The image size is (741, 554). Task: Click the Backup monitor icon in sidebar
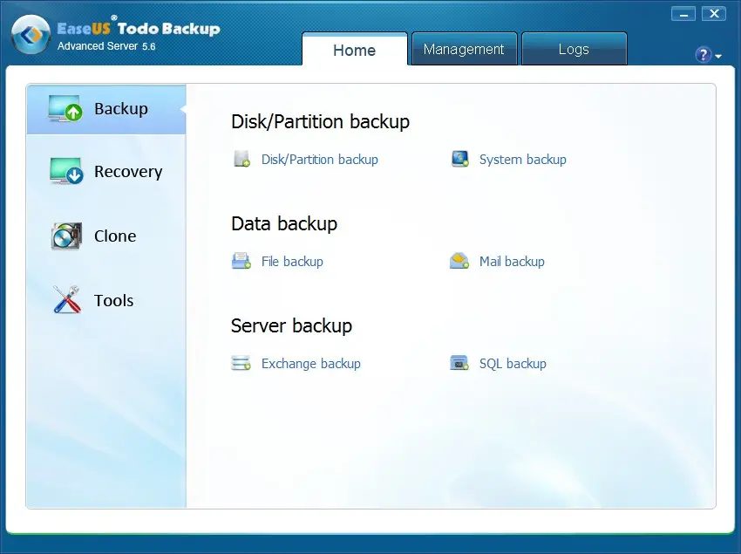click(65, 108)
